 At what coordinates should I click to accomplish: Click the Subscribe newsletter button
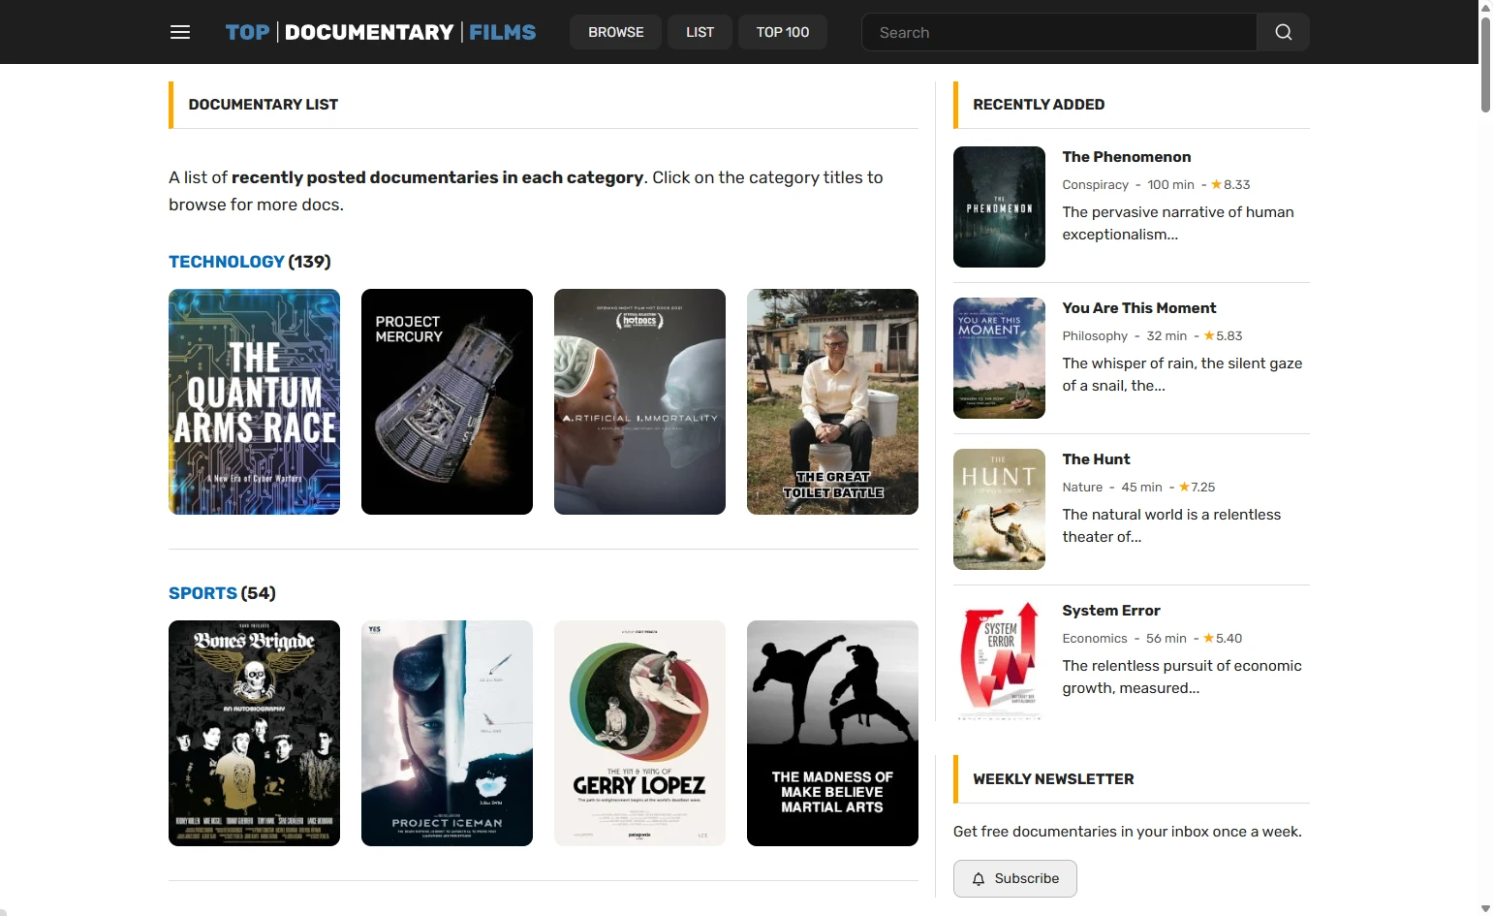pos(1014,878)
